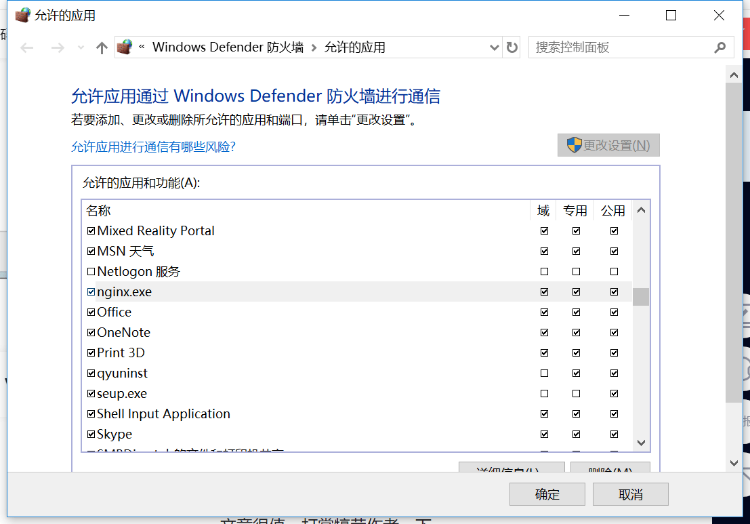Uncheck nginx.exe 公用 network checkbox
Viewport: 750px width, 524px height.
614,292
